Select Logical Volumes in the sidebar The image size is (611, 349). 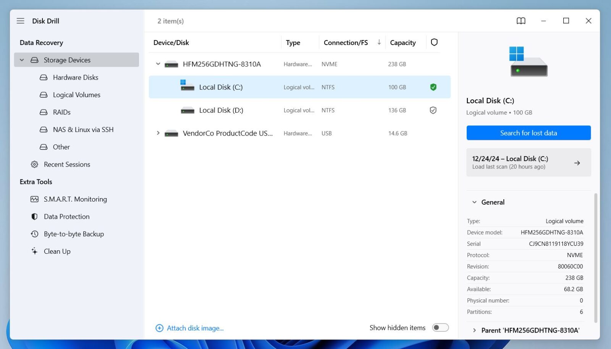pyautogui.click(x=77, y=94)
